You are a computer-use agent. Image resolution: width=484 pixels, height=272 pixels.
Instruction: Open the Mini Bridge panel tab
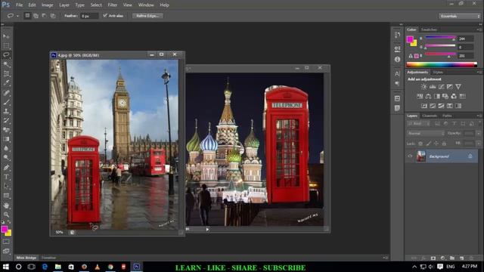tap(26, 258)
